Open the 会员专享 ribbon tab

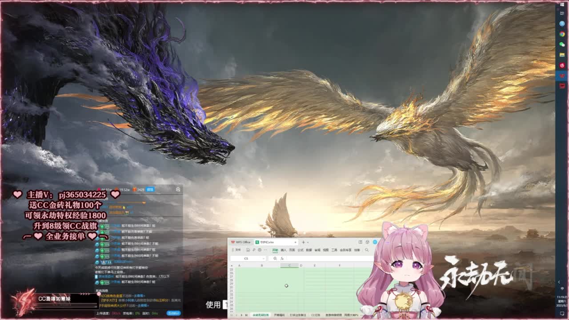pyautogui.click(x=345, y=250)
